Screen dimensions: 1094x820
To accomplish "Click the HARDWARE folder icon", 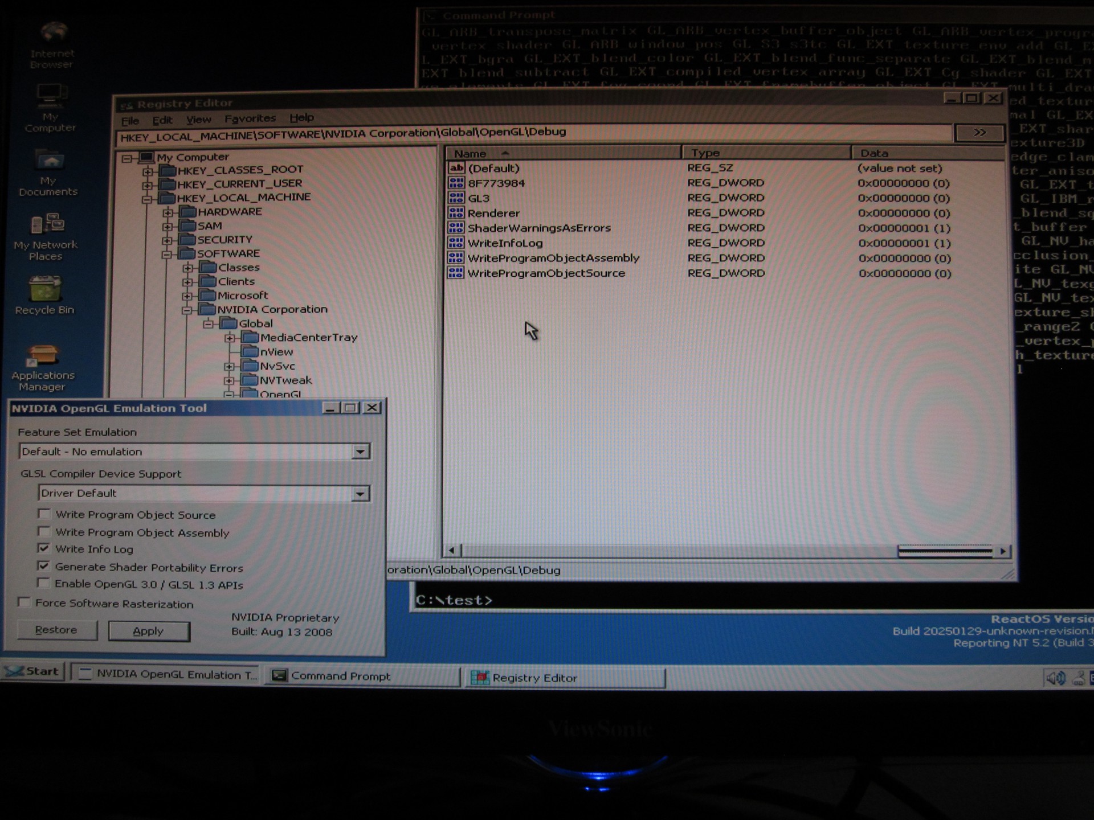I will point(188,212).
